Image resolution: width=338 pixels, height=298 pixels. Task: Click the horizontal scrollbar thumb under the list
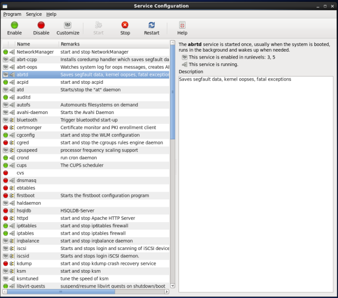[61, 292]
